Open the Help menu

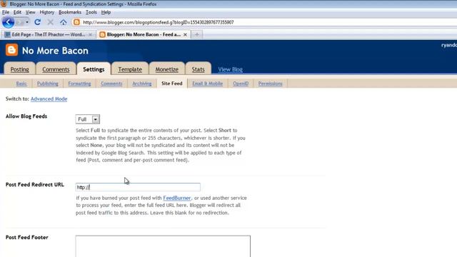point(106,12)
